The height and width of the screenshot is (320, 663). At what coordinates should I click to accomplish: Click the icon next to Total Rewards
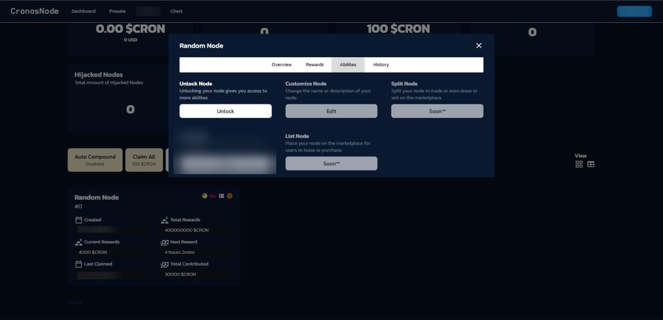pyautogui.click(x=165, y=220)
